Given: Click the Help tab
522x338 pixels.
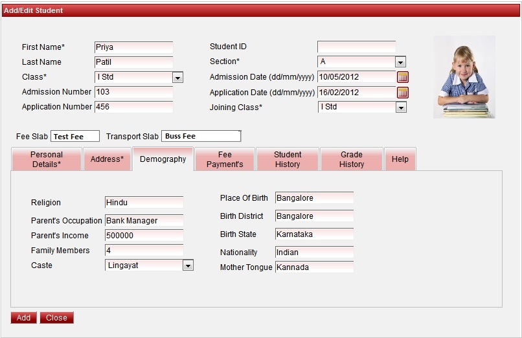Looking at the screenshot, I should point(400,159).
